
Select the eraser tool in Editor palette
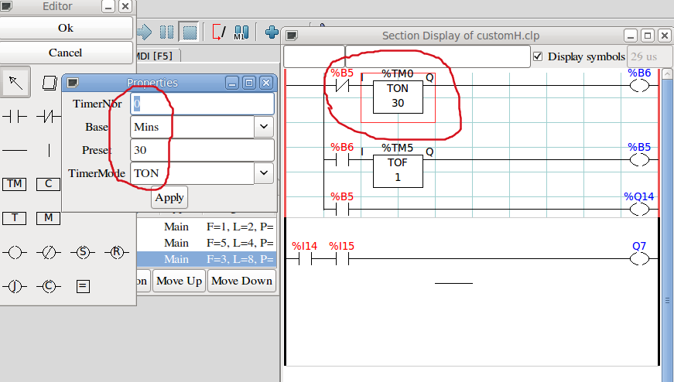50,83
